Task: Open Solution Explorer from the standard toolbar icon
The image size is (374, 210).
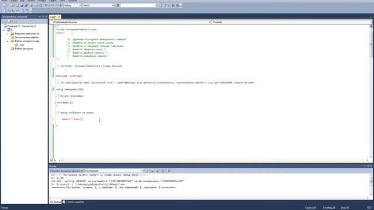Action: pos(160,5)
